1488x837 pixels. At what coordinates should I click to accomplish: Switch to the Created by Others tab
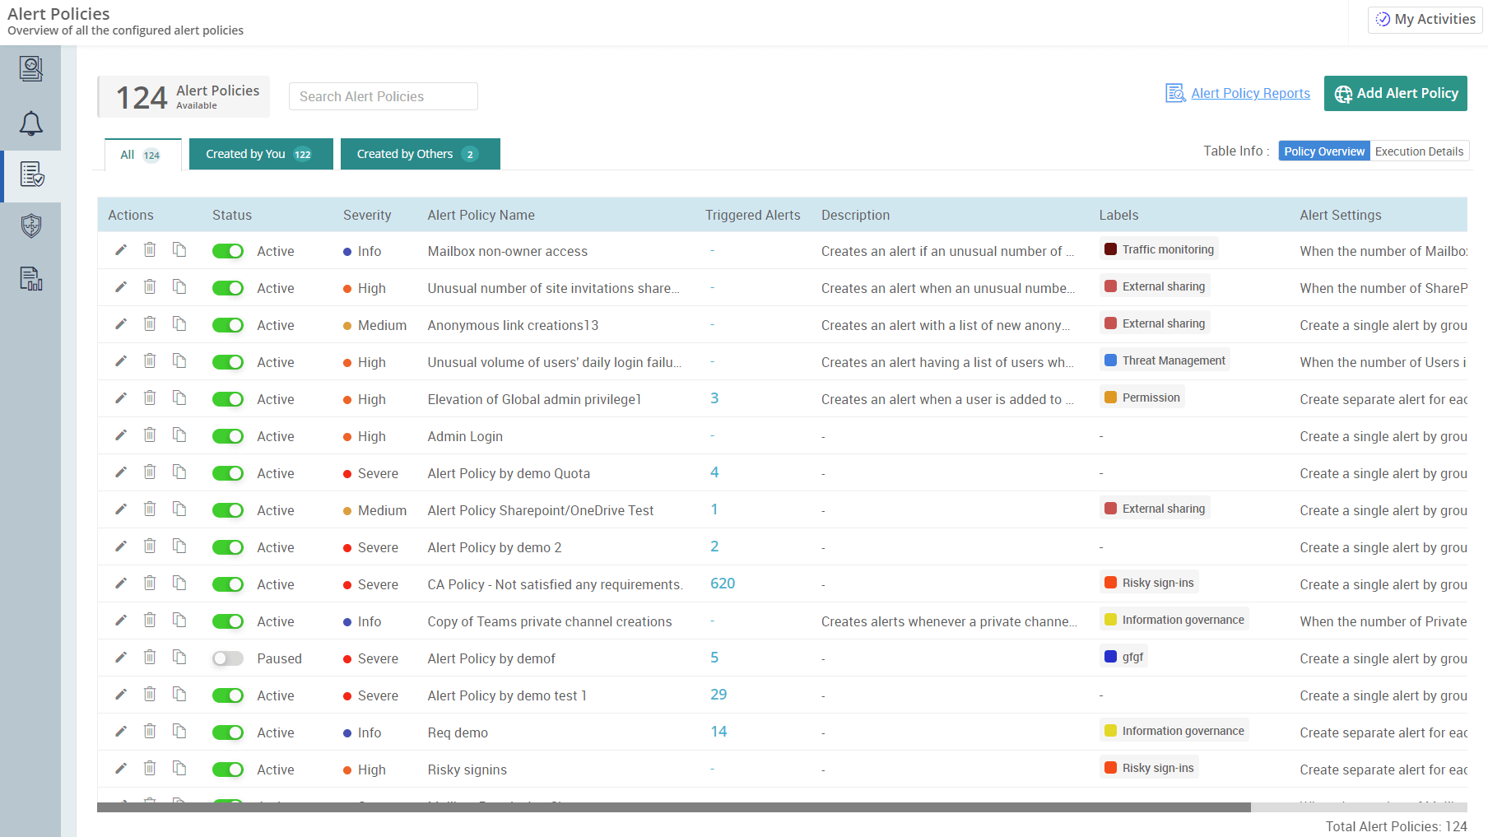tap(420, 154)
